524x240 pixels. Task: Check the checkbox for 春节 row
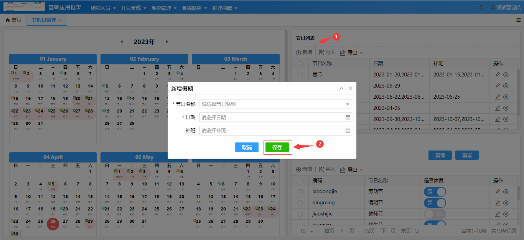click(300, 75)
